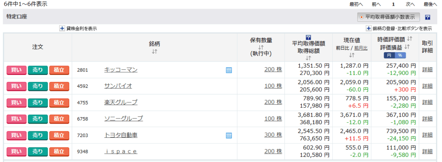This screenshot has width=442, height=162.
Task: Sort by 保有数量 column arrows
Action: point(261,47)
